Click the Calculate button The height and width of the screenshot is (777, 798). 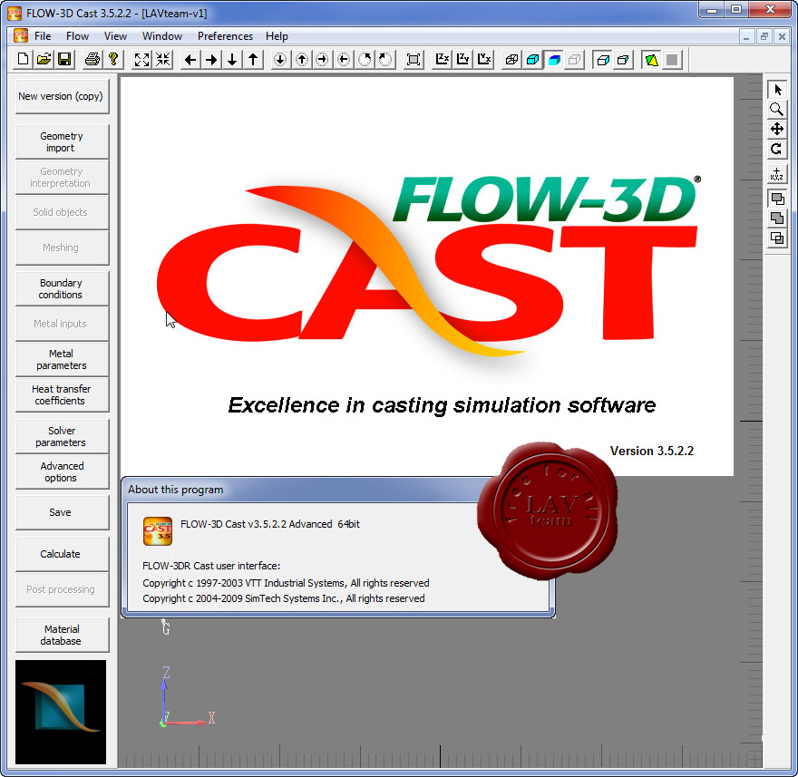(x=62, y=554)
